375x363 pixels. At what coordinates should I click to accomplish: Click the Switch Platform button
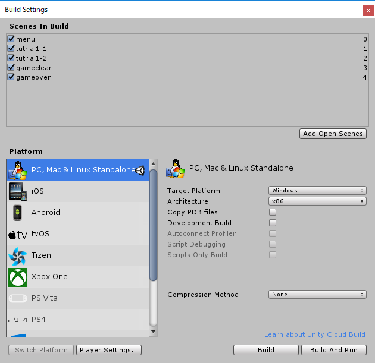(41, 350)
